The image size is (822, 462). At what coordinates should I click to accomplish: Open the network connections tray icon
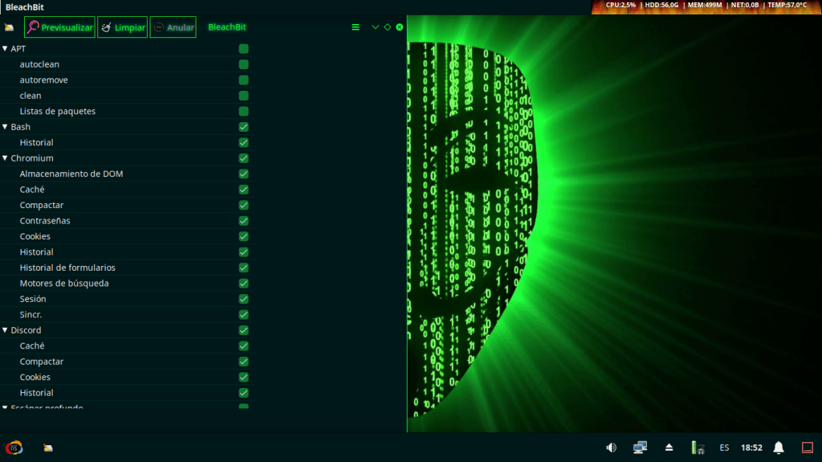[640, 448]
